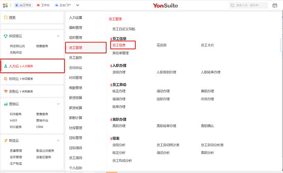
Task: Select 时间管理 in the menu
Action: click(76, 78)
